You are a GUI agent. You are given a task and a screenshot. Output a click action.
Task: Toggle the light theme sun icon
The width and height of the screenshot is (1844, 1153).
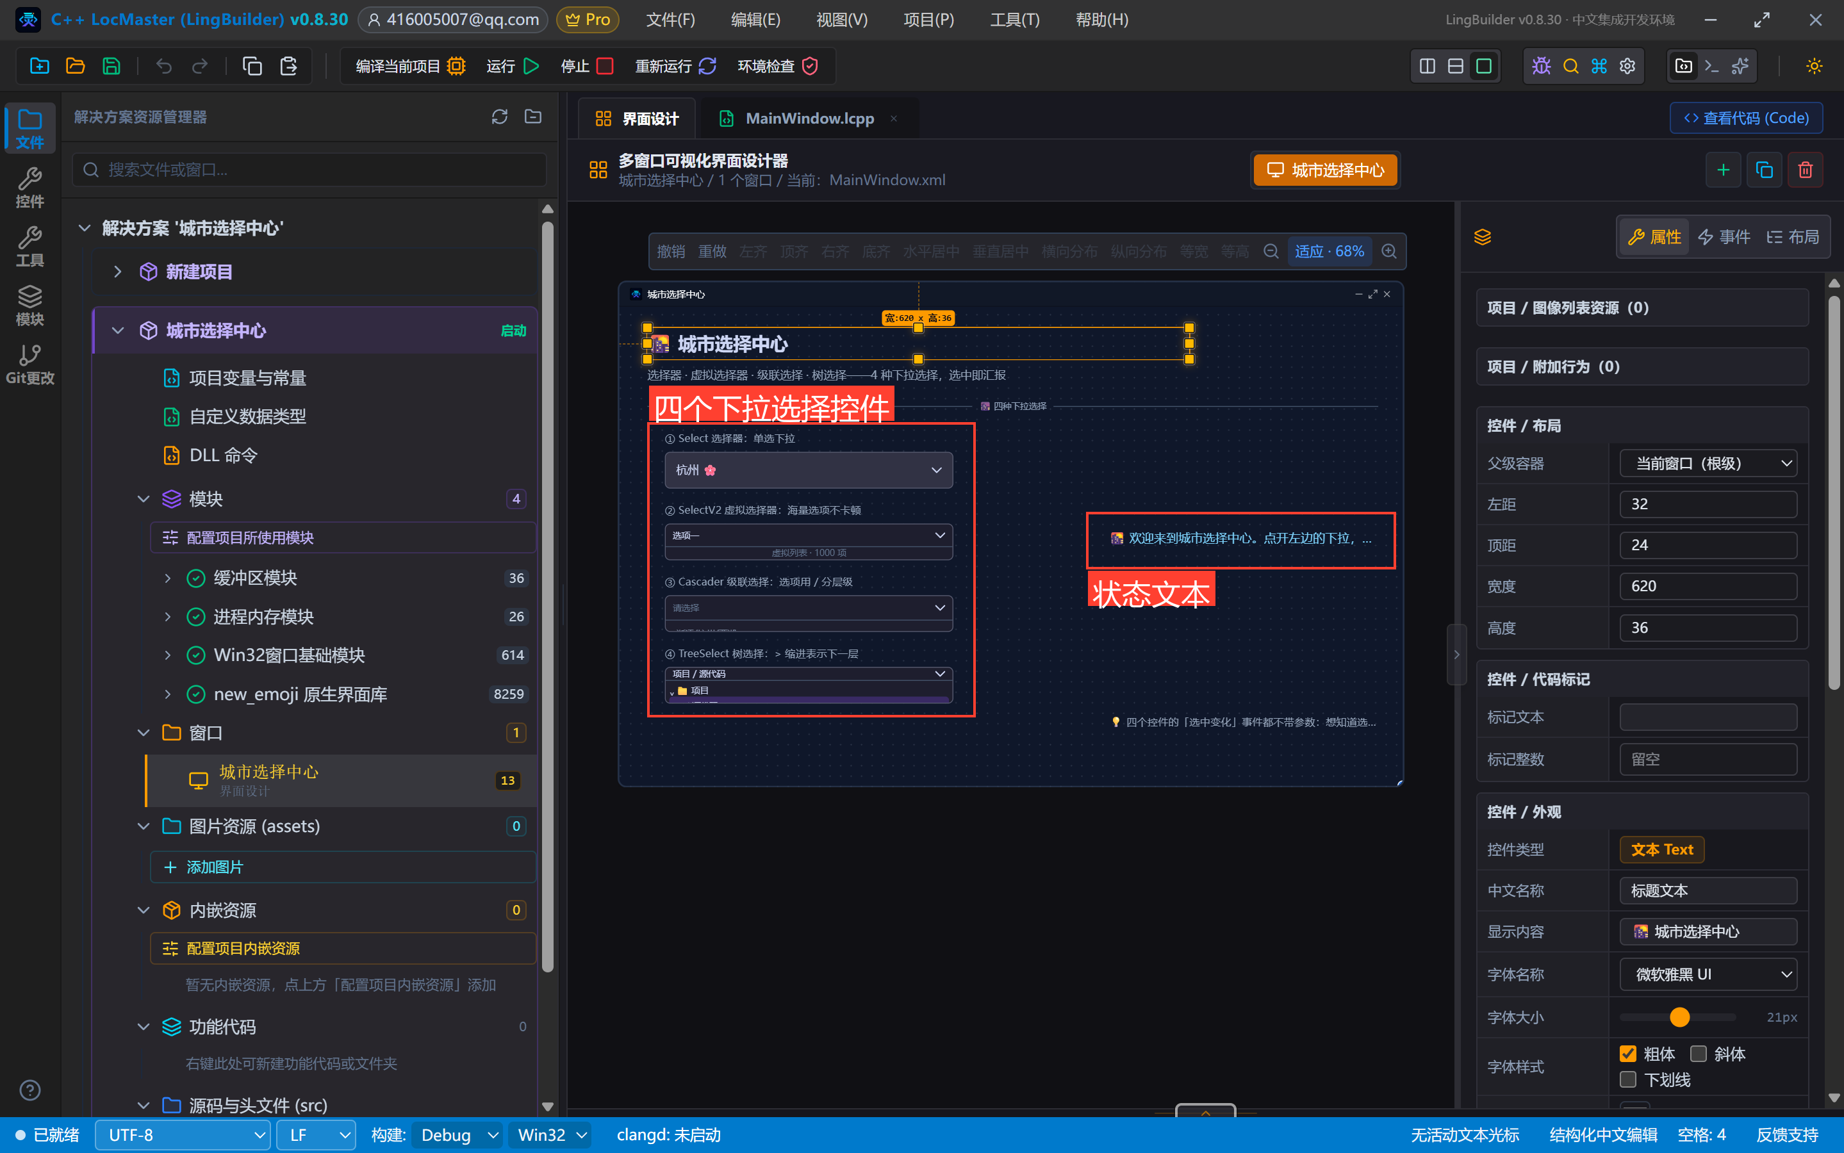click(x=1815, y=67)
